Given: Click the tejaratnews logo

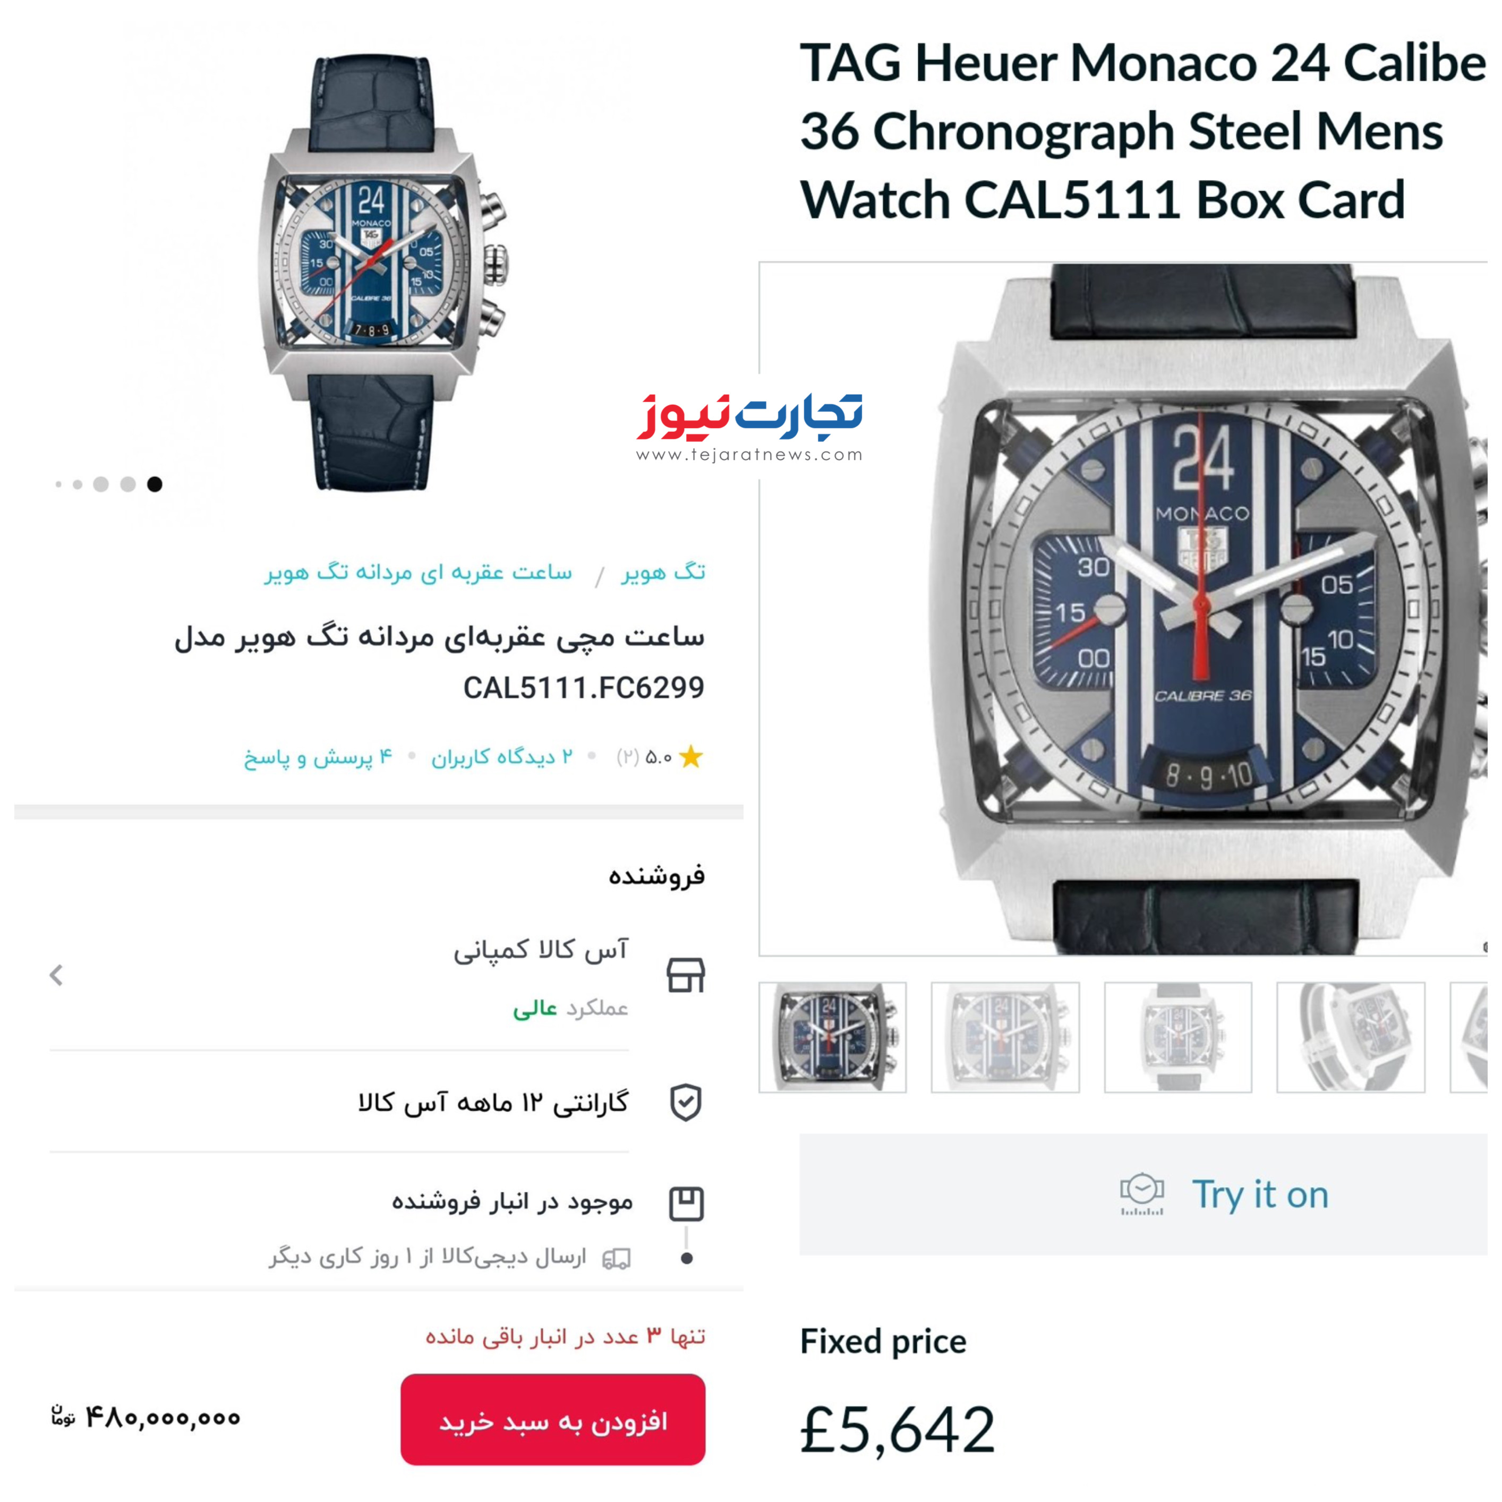Looking at the screenshot, I should point(749,429).
